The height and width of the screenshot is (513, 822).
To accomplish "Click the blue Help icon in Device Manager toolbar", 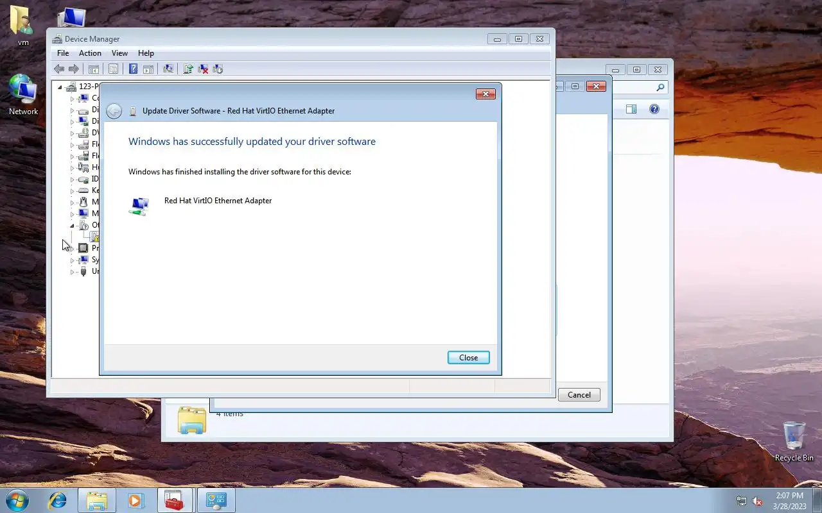I will tap(133, 69).
